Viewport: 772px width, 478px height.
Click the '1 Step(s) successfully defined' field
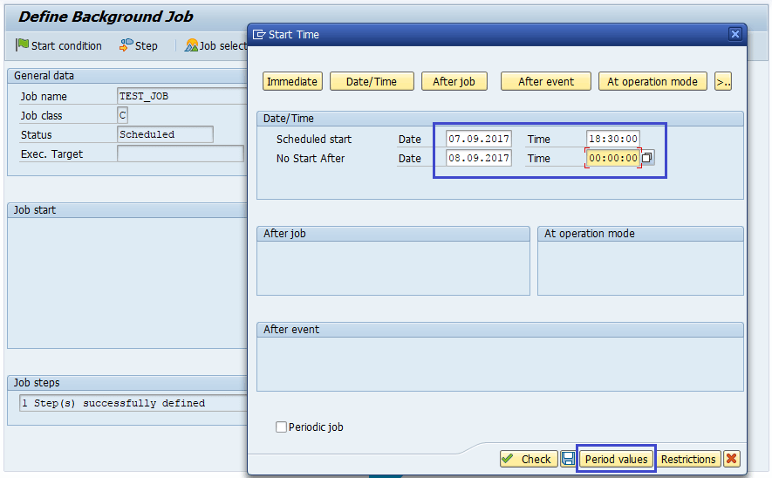coord(133,403)
